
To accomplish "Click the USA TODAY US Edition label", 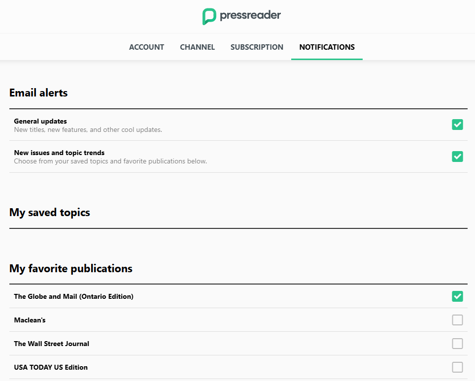I will click(x=50, y=367).
